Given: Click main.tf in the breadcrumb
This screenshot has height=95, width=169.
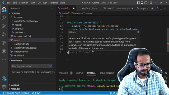Looking at the screenshot, I should (65, 13).
